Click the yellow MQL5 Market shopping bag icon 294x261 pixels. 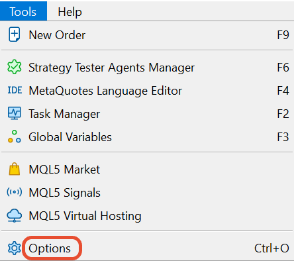[x=15, y=169]
